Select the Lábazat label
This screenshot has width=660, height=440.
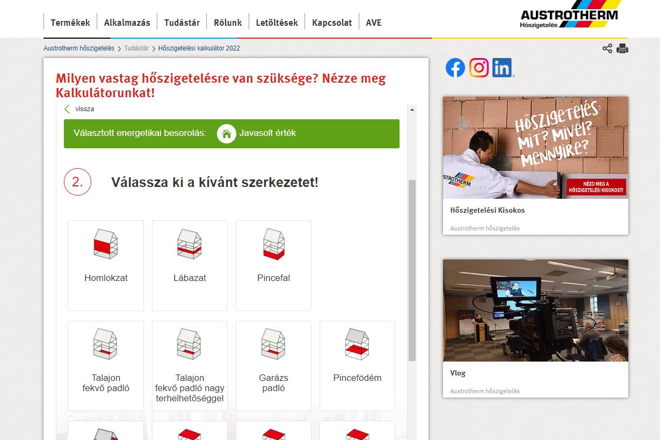click(x=190, y=278)
